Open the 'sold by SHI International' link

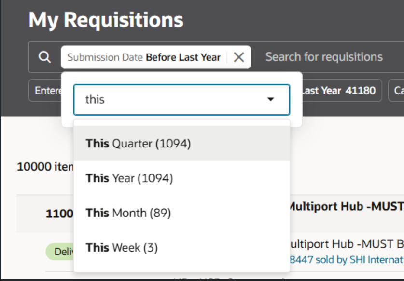click(347, 260)
